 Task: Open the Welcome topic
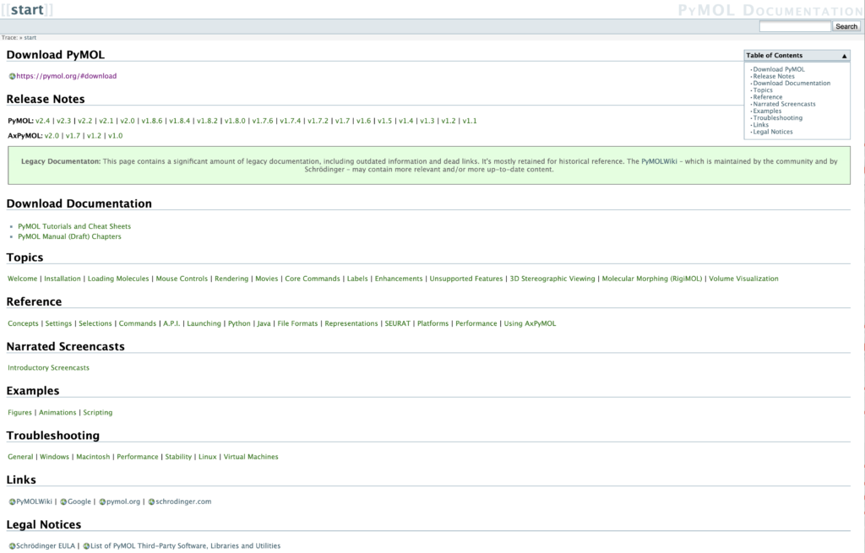(23, 279)
